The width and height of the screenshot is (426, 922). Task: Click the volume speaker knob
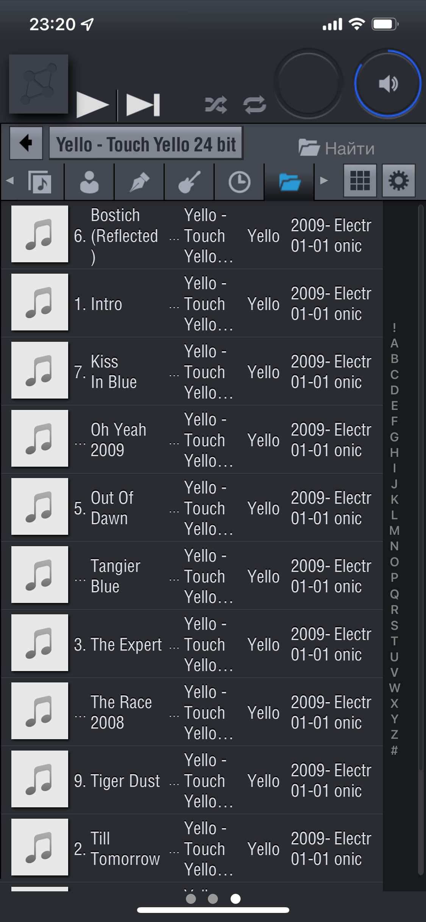pos(388,83)
